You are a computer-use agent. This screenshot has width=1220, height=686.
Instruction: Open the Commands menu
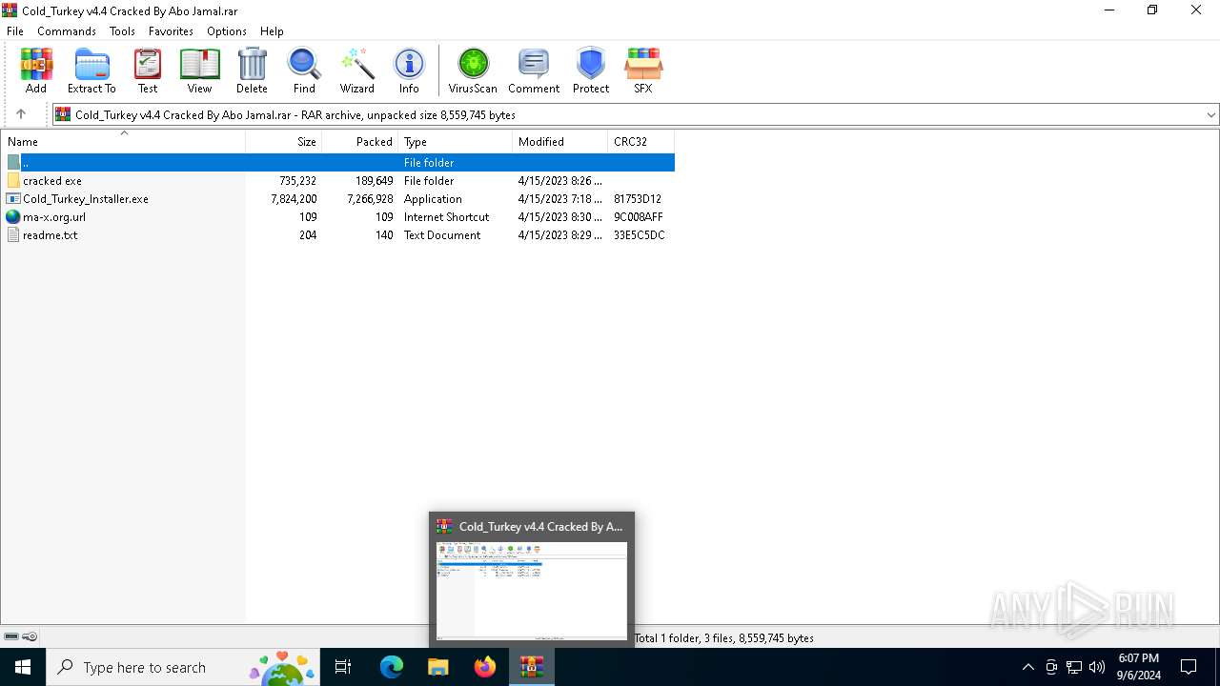67,30
